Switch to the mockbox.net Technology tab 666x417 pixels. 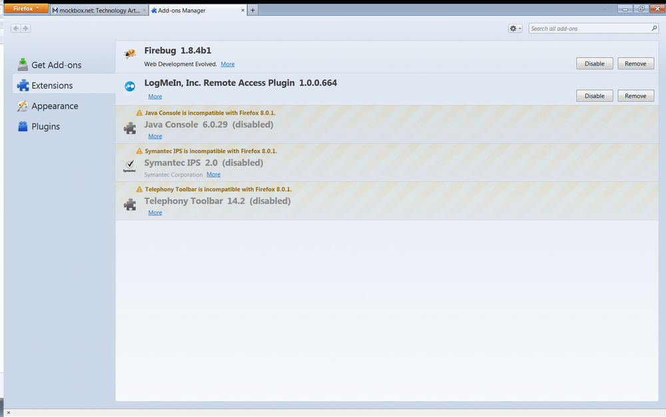point(98,10)
